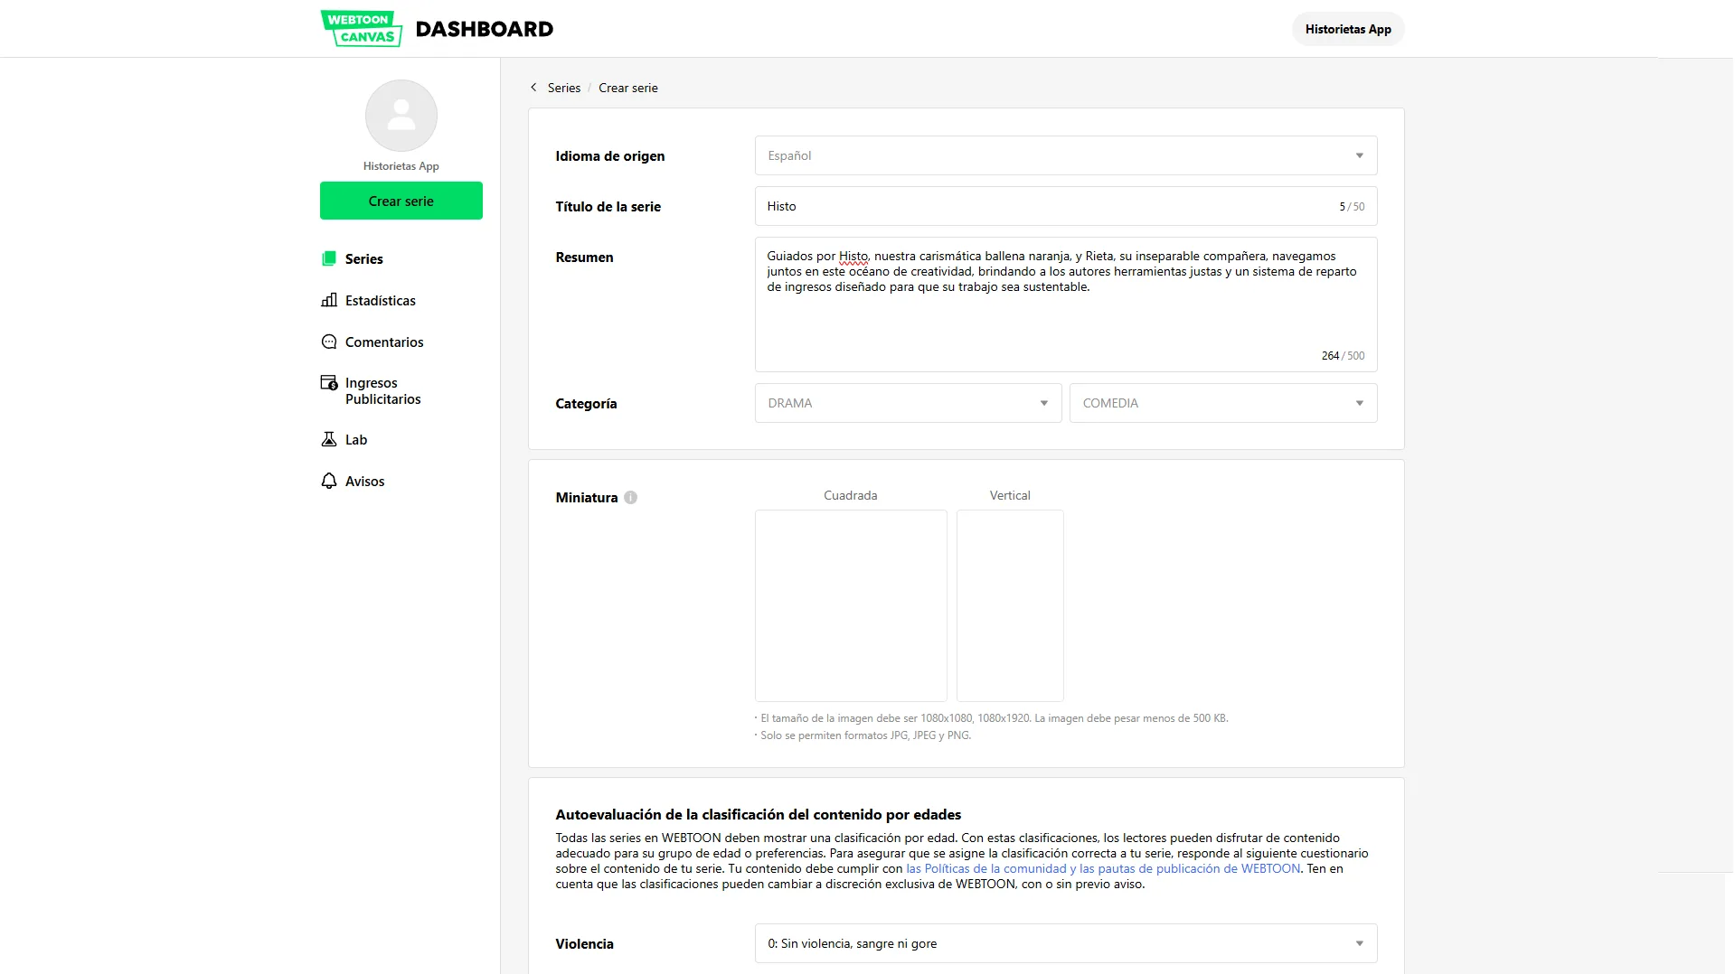
Task: Open the DRAMA category dropdown
Action: coord(909,403)
